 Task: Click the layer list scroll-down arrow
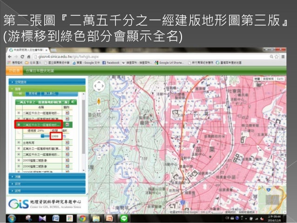(83, 170)
